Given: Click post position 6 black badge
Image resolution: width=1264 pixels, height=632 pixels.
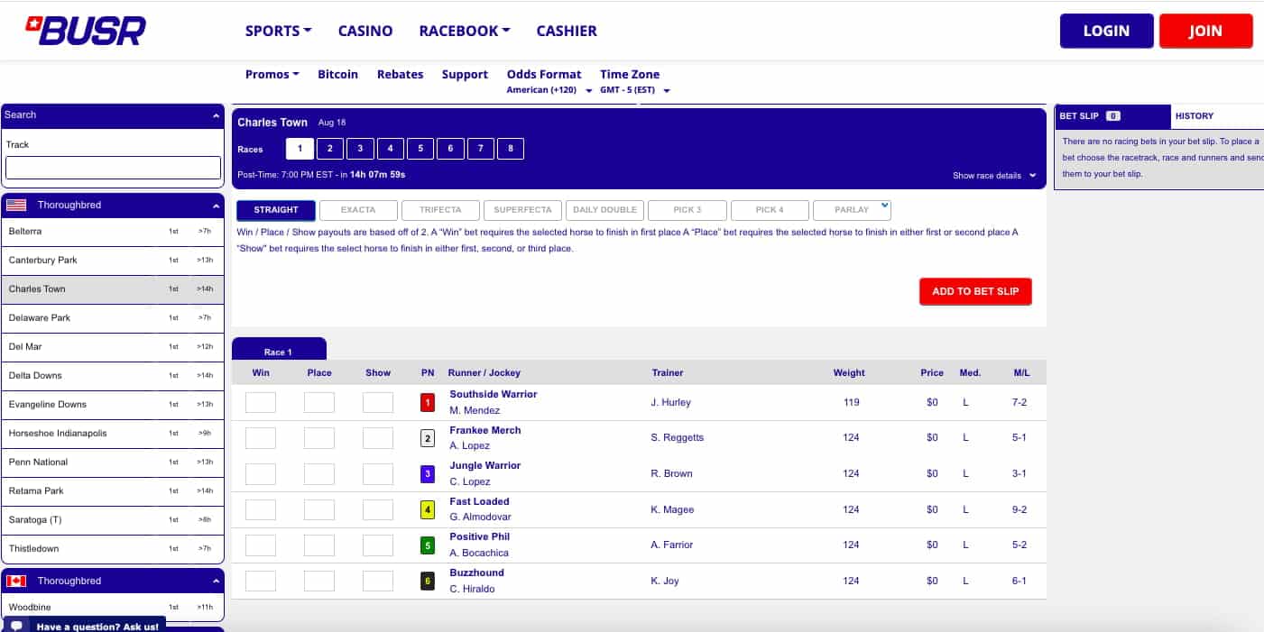Looking at the screenshot, I should tap(428, 581).
